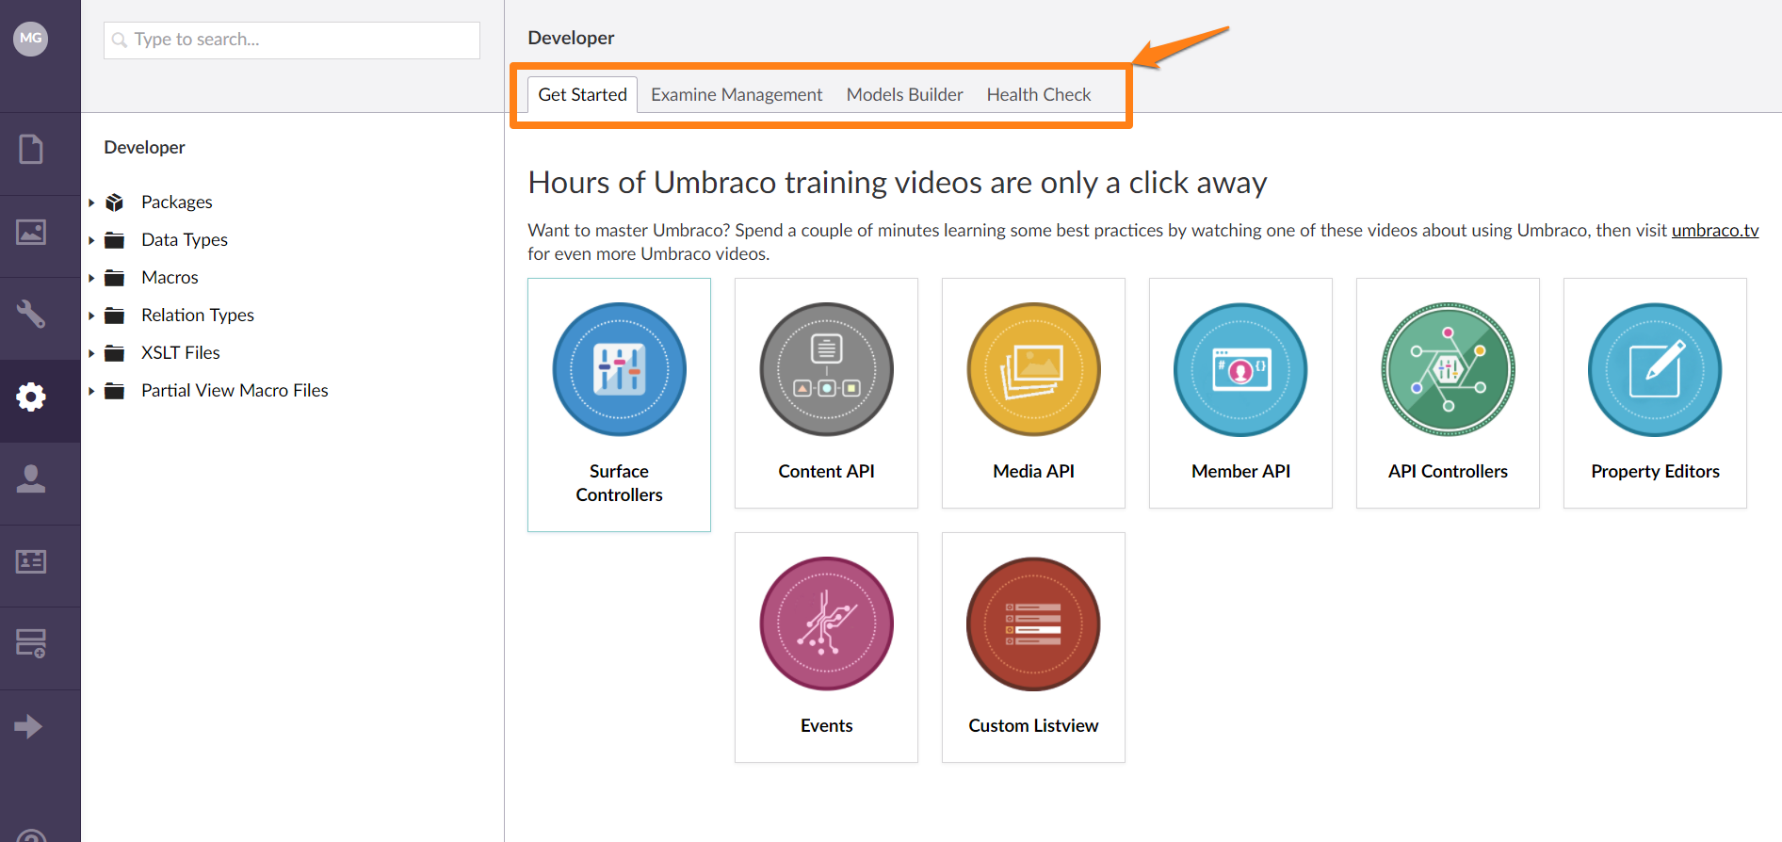Click the Content API label
This screenshot has height=842, width=1782.
point(826,471)
